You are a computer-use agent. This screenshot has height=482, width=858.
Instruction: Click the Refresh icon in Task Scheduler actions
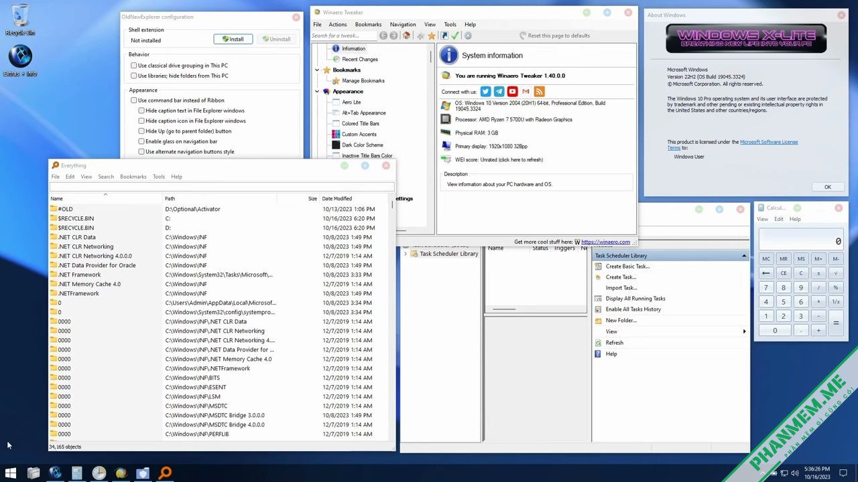tap(599, 343)
